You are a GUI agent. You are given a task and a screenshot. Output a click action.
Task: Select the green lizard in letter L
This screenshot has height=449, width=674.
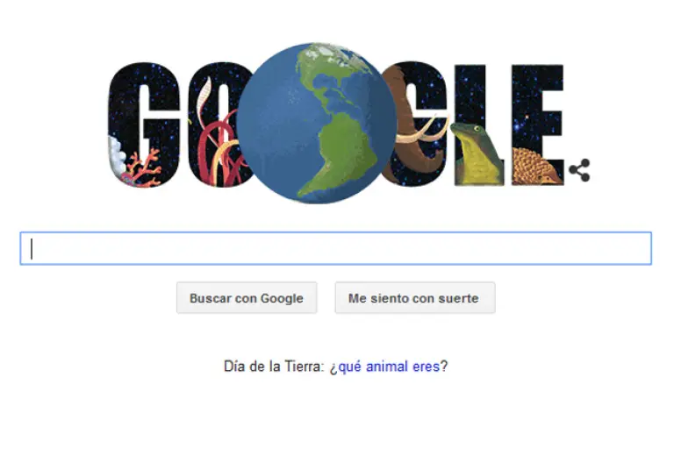click(x=477, y=153)
